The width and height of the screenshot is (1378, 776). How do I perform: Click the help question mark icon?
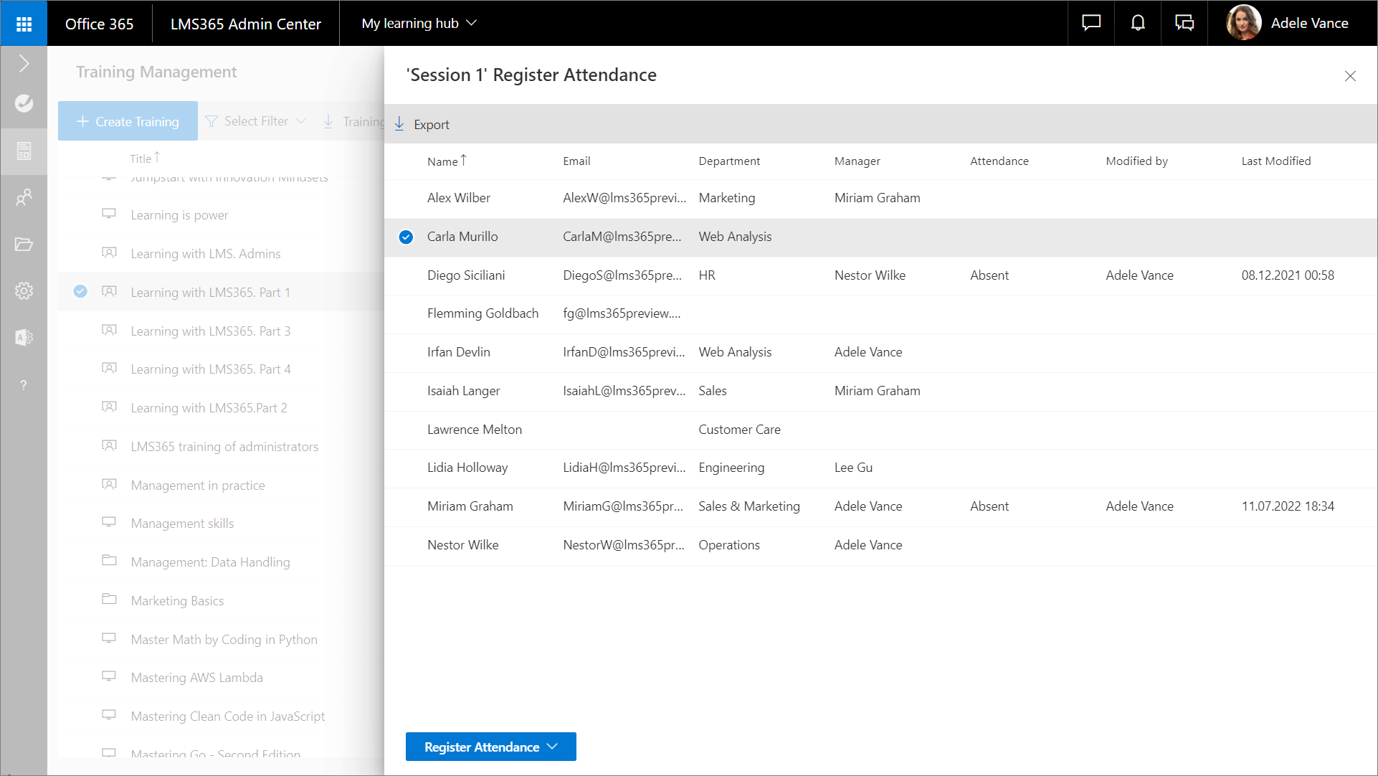(x=24, y=385)
